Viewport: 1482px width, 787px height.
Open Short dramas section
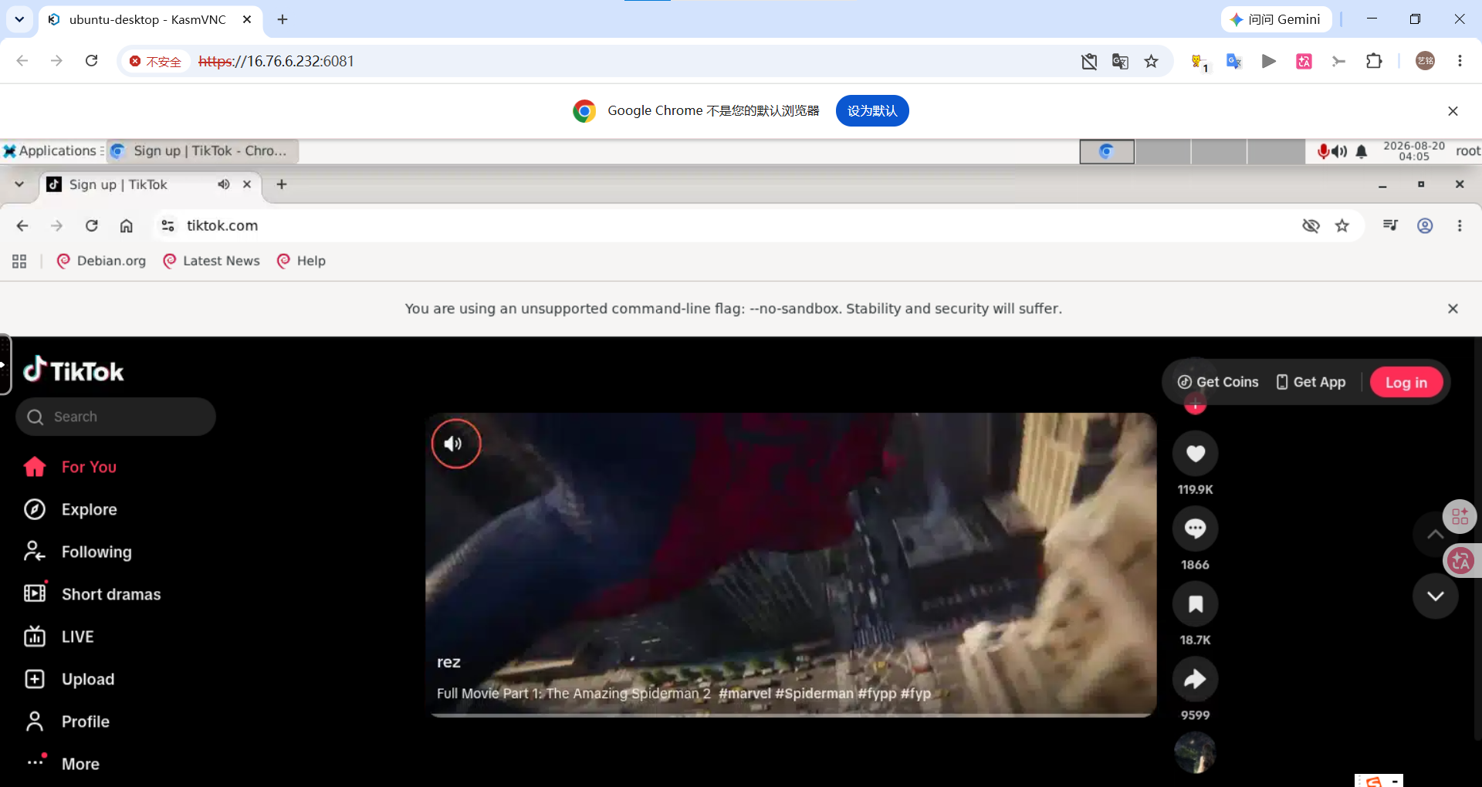click(x=111, y=594)
